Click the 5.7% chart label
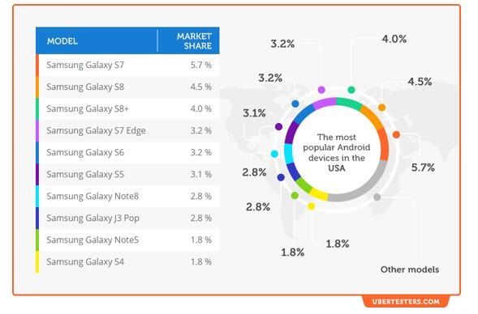The width and height of the screenshot is (478, 314). point(423,168)
